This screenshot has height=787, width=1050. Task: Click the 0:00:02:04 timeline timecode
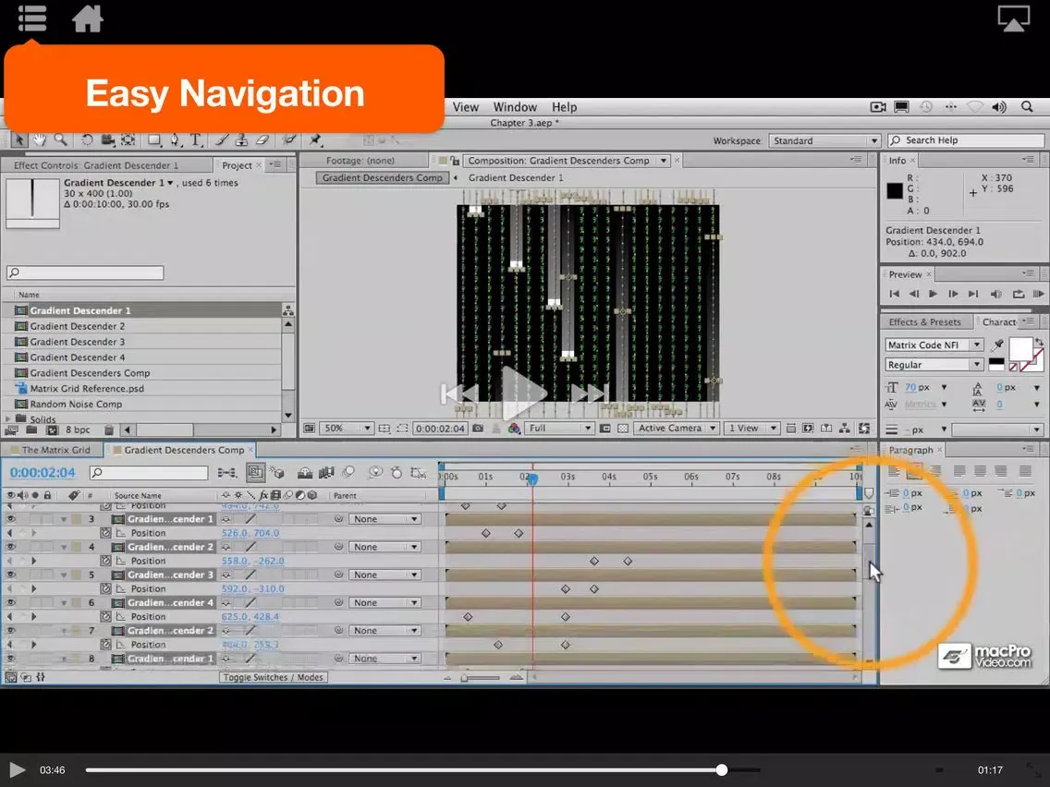click(x=43, y=472)
